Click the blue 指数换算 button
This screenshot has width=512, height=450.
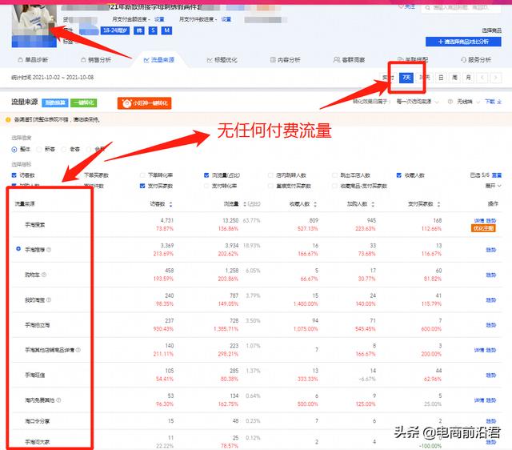[55, 103]
